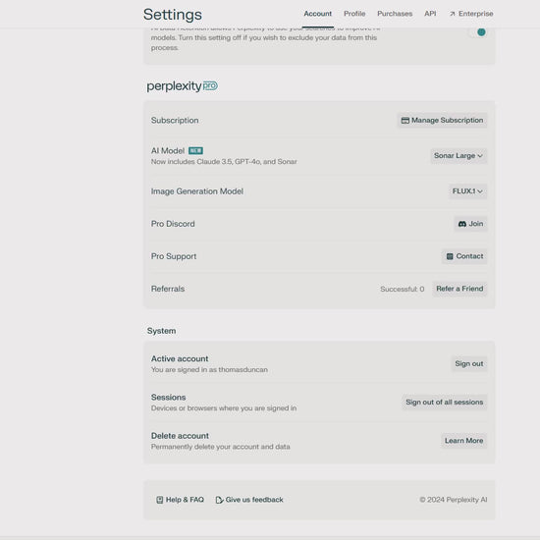540x540 pixels.
Task: Click the System section heading
Action: point(162,331)
